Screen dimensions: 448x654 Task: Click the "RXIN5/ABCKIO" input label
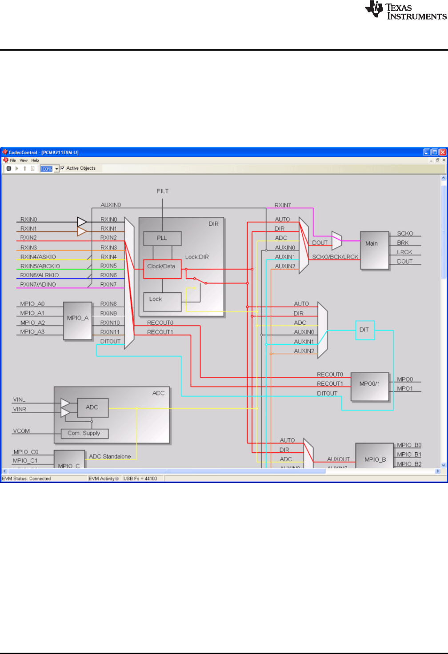point(40,266)
